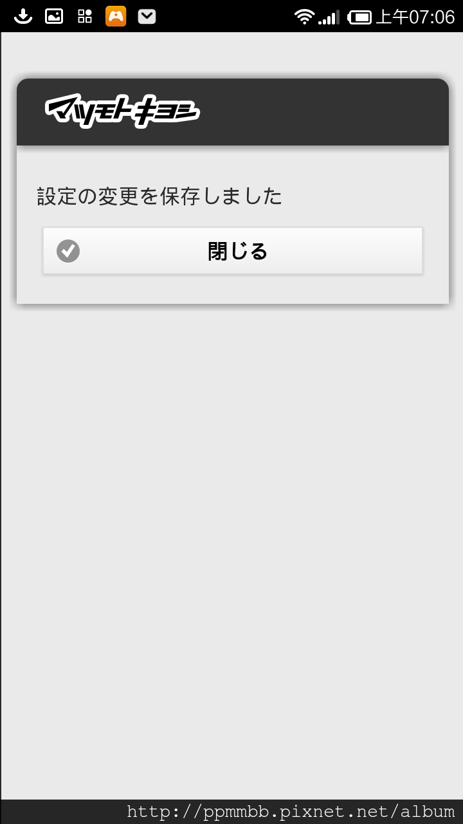Screen dimensions: 463x824
Task: Tap the download notification icon
Action: pos(23,16)
